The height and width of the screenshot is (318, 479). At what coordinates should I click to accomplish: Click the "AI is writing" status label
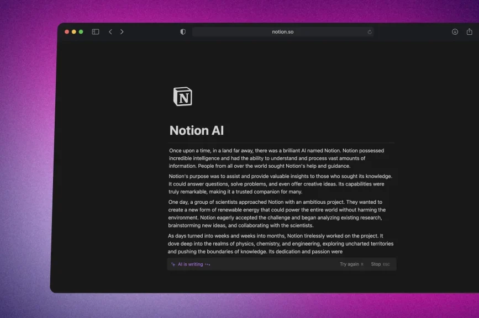click(x=190, y=264)
